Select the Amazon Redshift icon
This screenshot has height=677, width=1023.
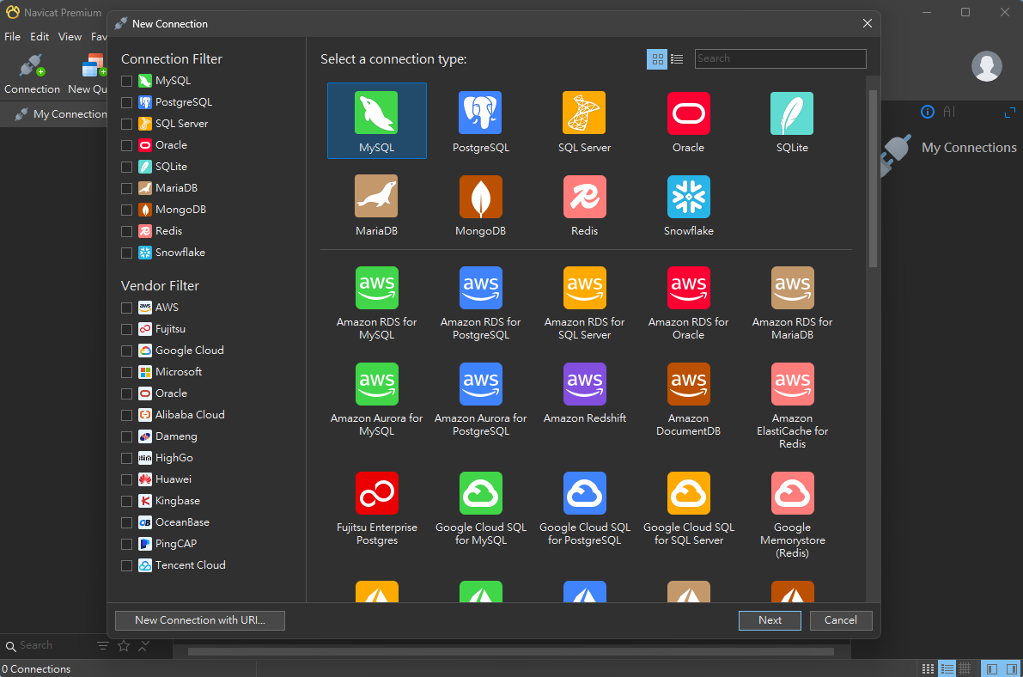(584, 384)
